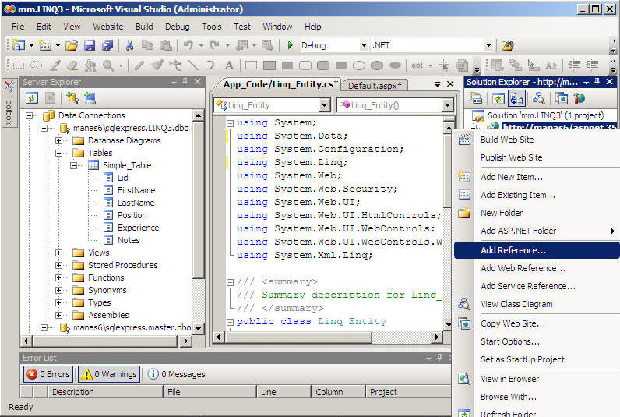Click the Refresh icon in Solution Explorer
This screenshot has height=417, width=620.
click(498, 98)
